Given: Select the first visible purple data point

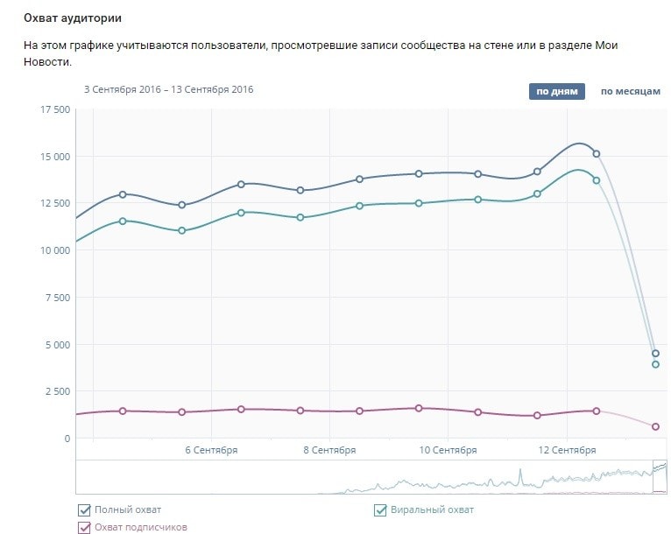Looking at the screenshot, I should point(123,411).
